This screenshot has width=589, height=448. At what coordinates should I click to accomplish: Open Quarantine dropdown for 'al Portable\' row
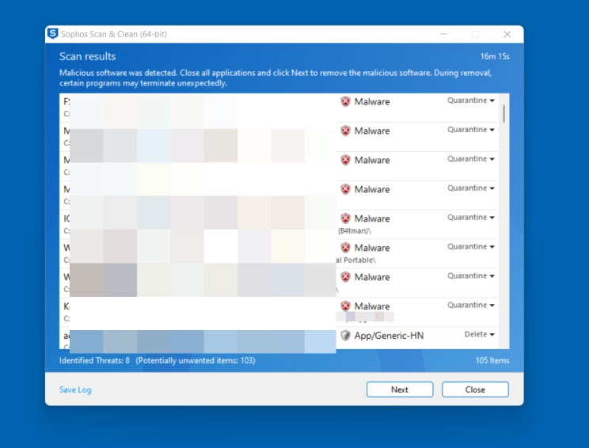pos(471,247)
